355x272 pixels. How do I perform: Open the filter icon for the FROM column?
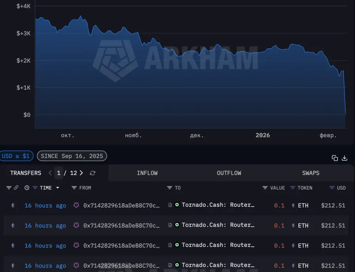point(74,188)
